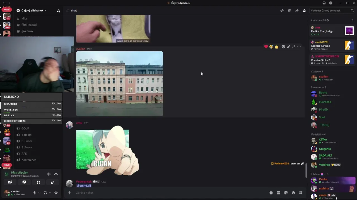
Task: Open user settings gear
Action: pyautogui.click(x=56, y=193)
